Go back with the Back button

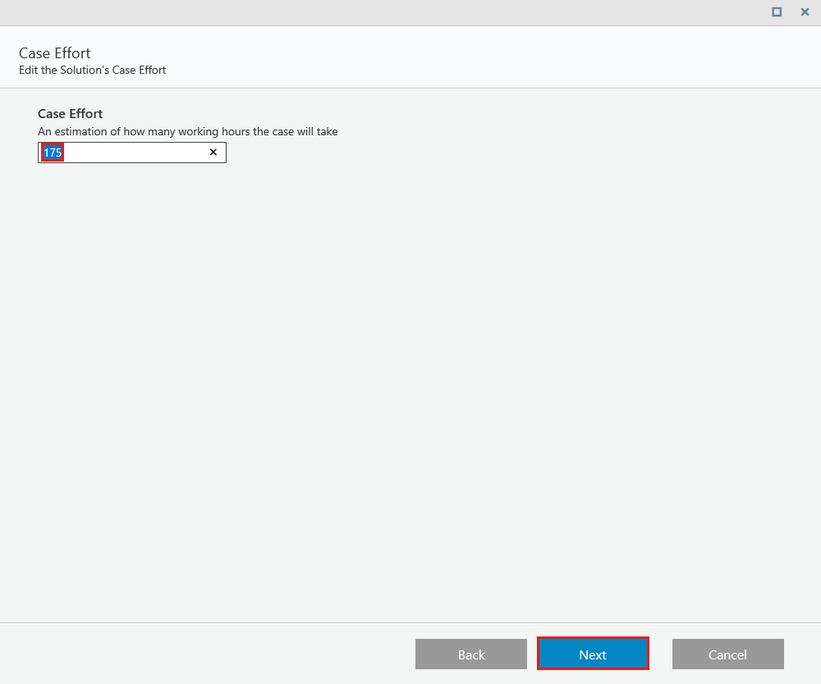point(471,654)
